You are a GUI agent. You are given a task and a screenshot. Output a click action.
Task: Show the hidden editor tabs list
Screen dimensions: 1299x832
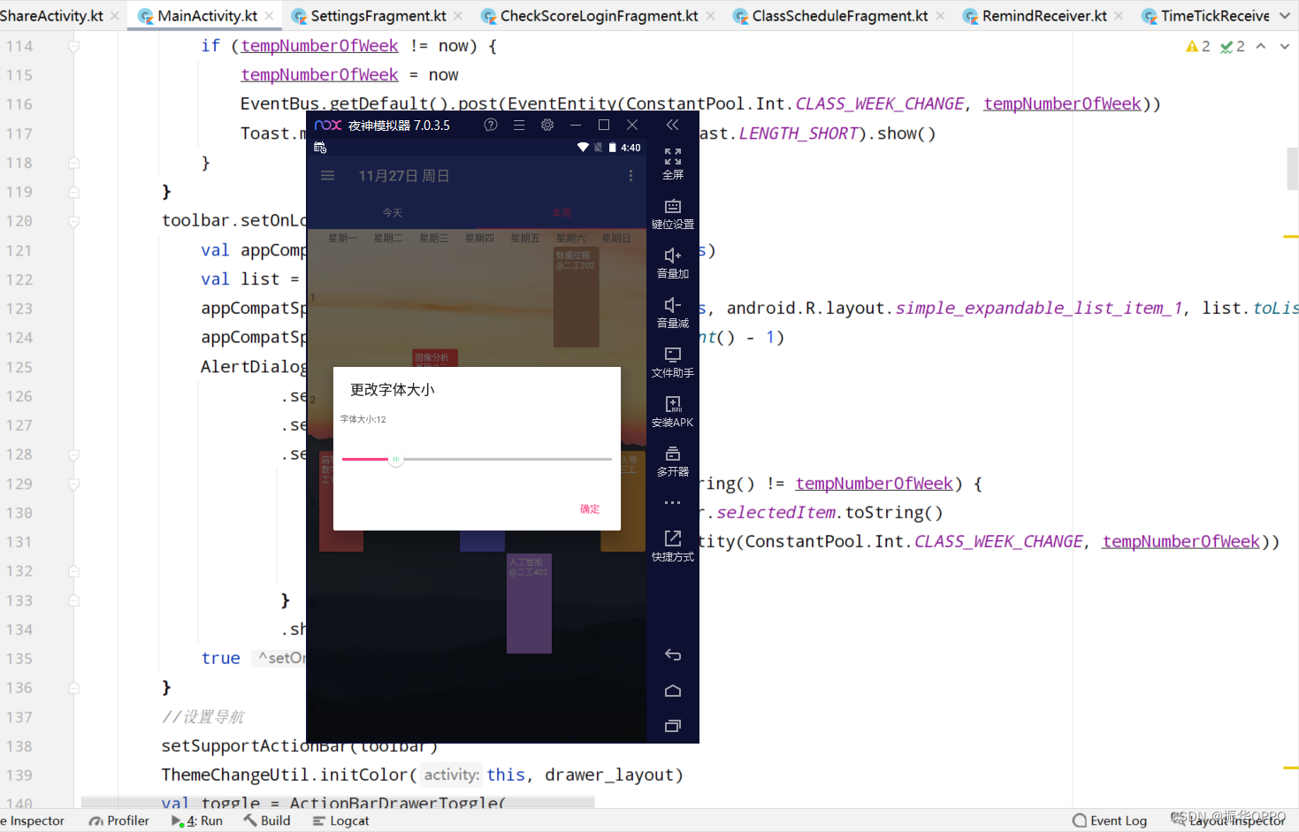[1285, 16]
